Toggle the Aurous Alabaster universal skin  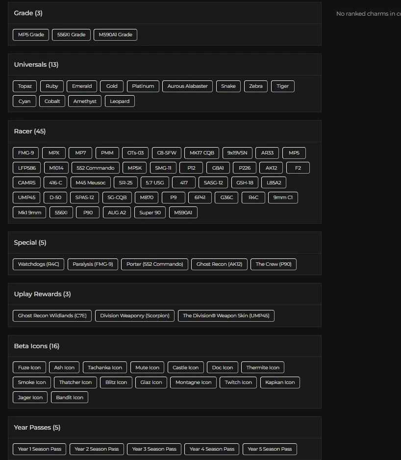(187, 86)
